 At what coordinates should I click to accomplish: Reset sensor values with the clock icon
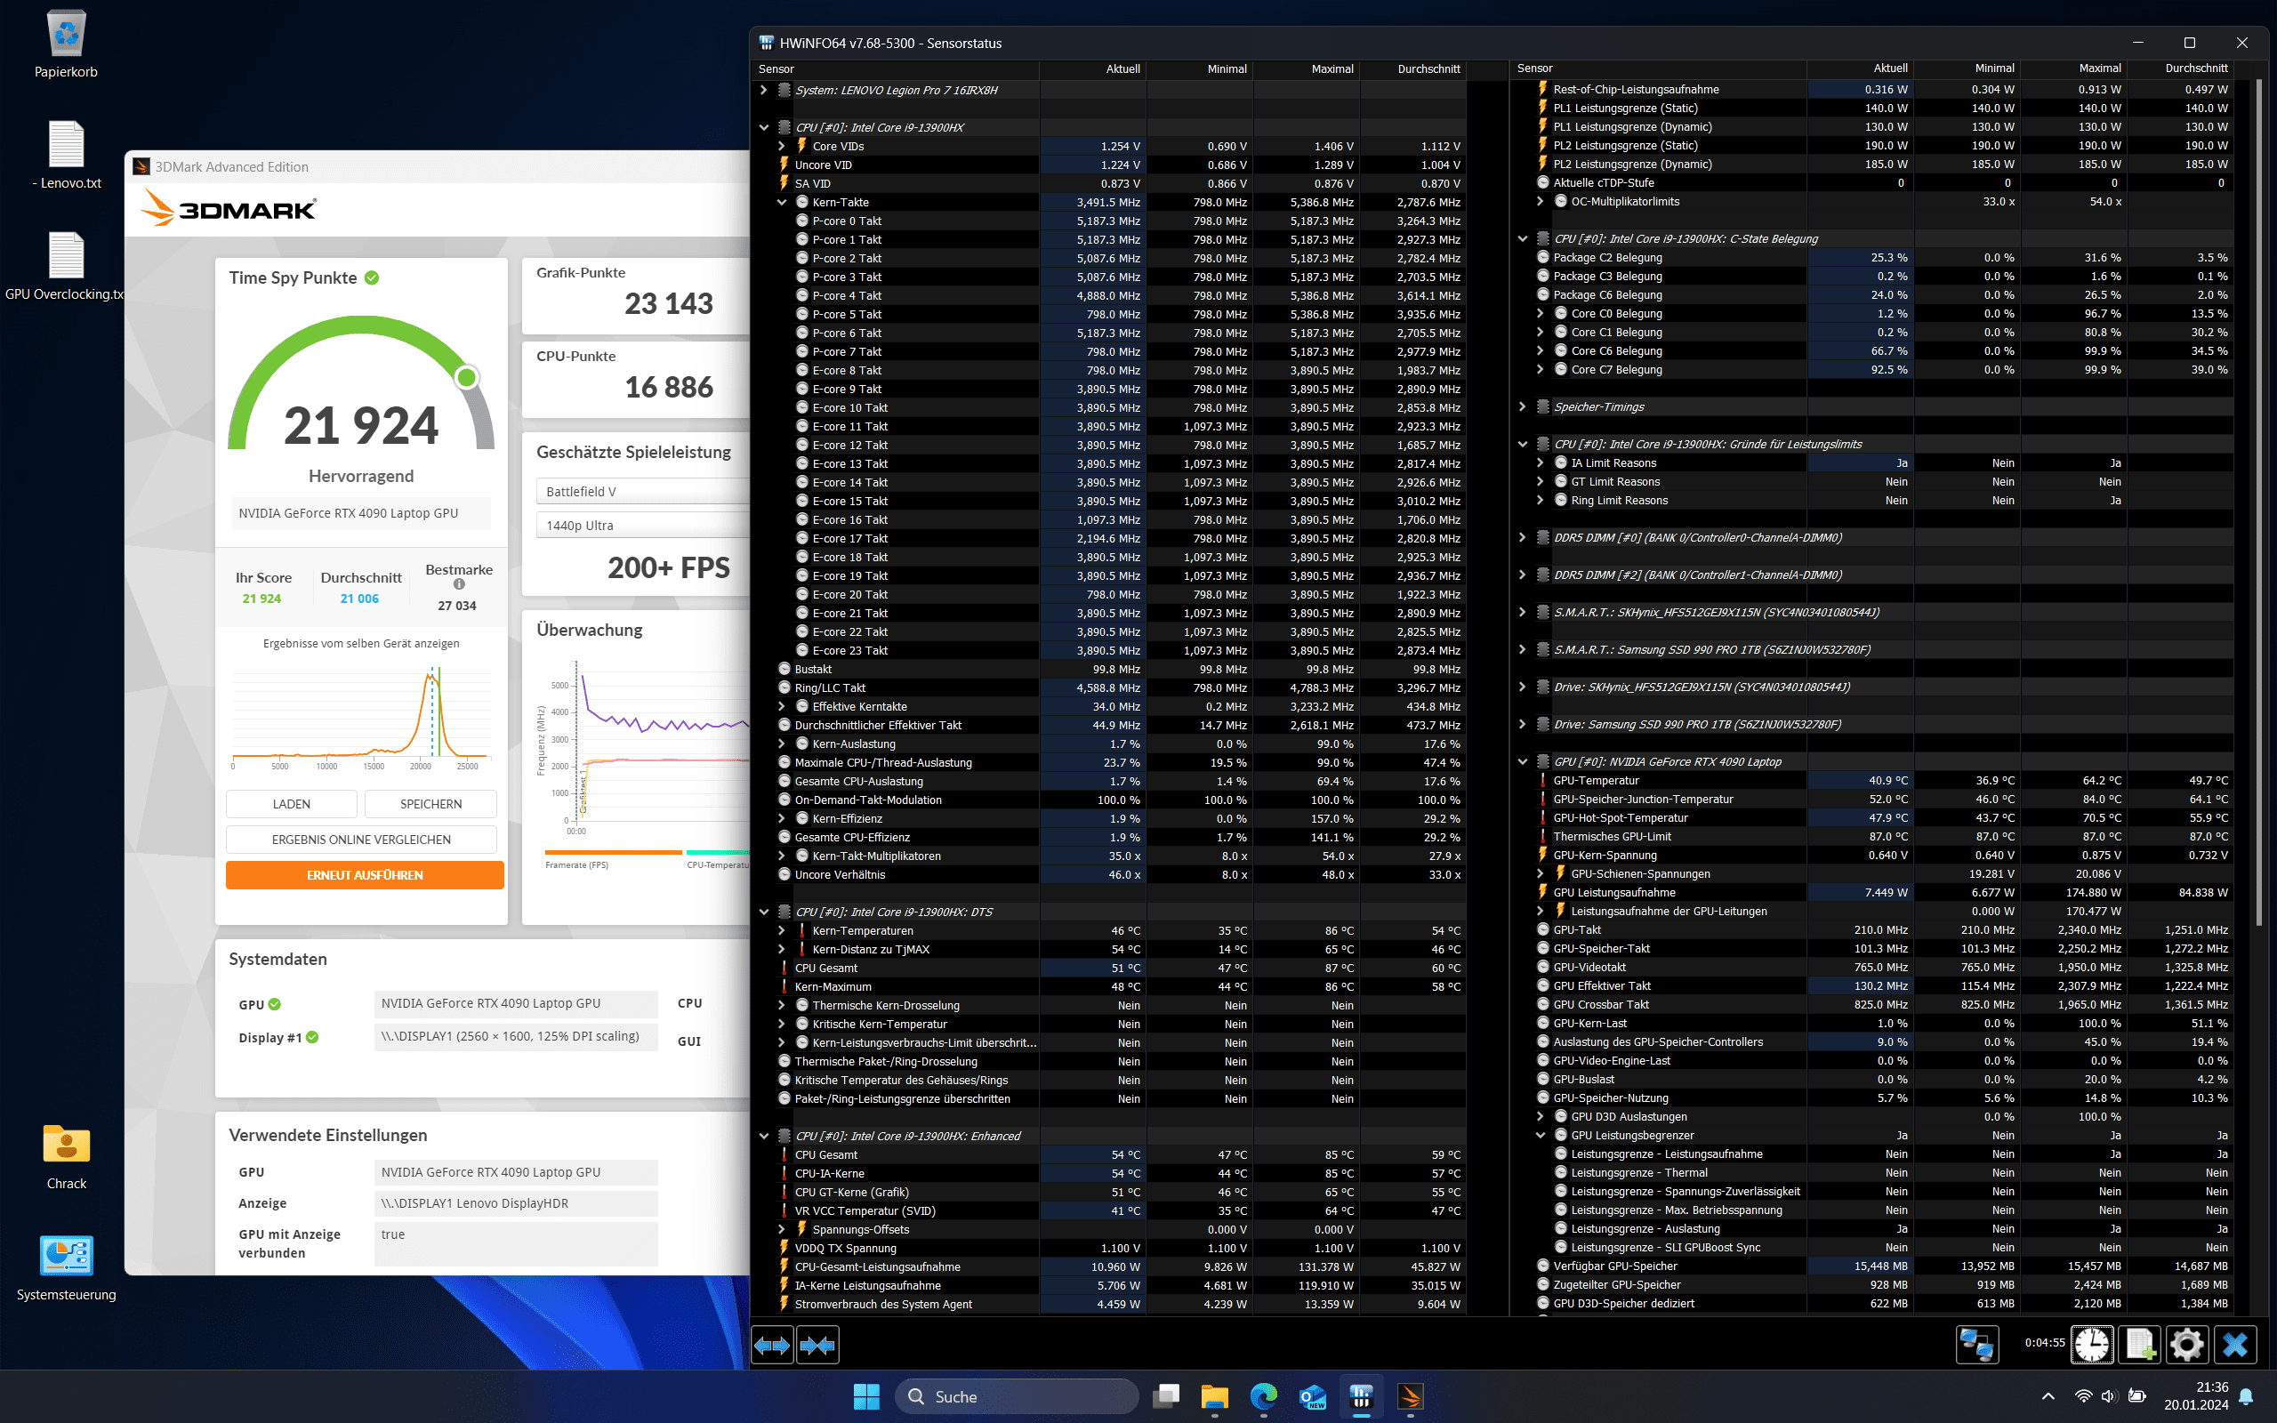2093,1345
